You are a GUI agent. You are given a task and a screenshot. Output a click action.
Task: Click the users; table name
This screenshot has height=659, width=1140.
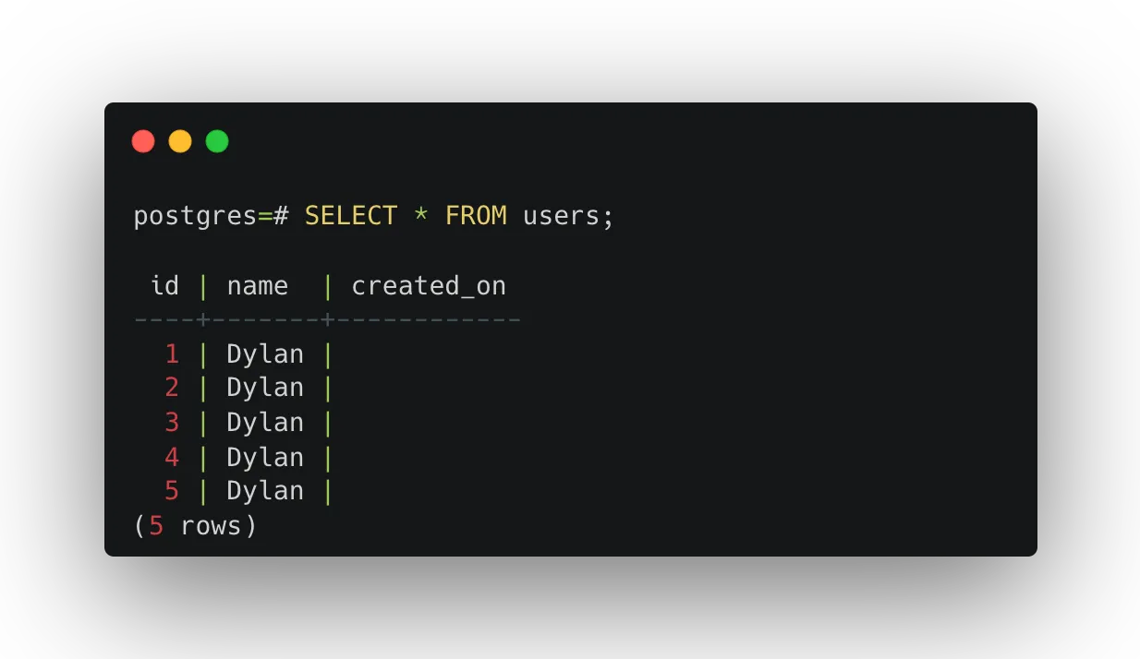(568, 216)
